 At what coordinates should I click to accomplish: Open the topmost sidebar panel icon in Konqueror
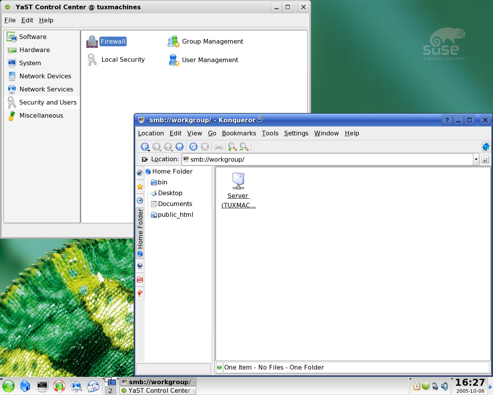coord(140,173)
